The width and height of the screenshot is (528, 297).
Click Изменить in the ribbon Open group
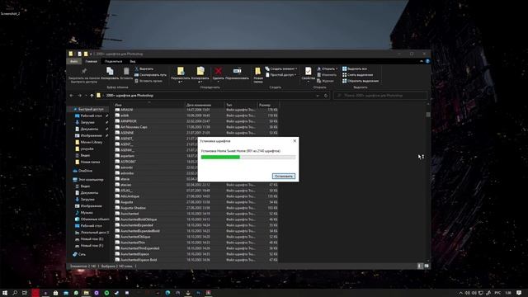327,75
